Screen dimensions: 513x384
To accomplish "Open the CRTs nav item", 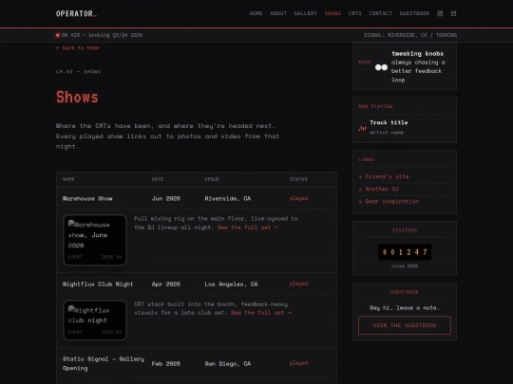I will [355, 13].
